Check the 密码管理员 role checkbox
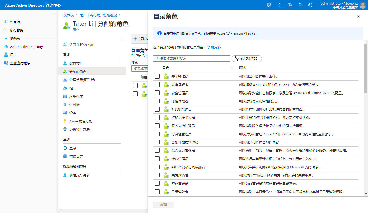This screenshot has height=213, width=368. tap(157, 183)
